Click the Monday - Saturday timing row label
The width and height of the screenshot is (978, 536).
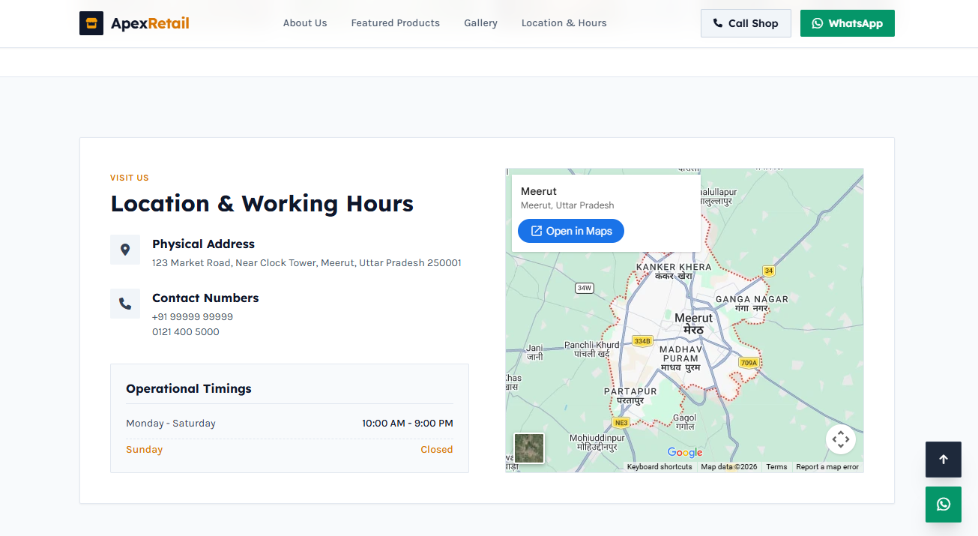[171, 424]
